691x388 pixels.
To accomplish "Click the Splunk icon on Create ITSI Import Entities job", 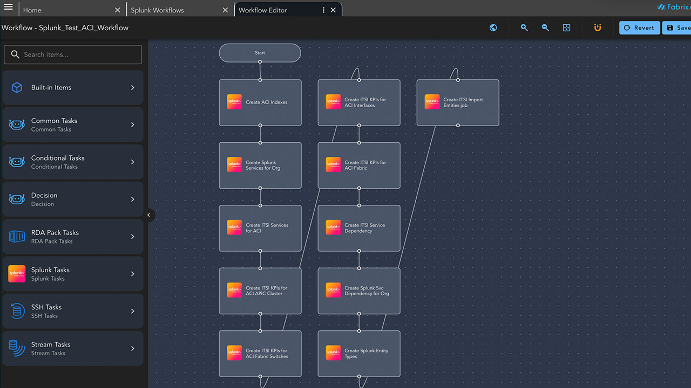I will (x=432, y=102).
